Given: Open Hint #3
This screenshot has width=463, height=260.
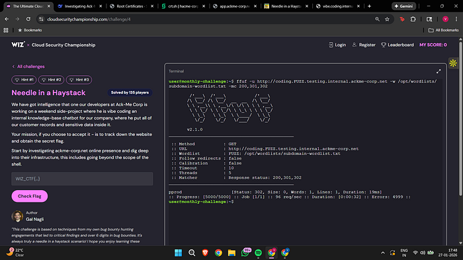Looking at the screenshot, I should pos(79,79).
